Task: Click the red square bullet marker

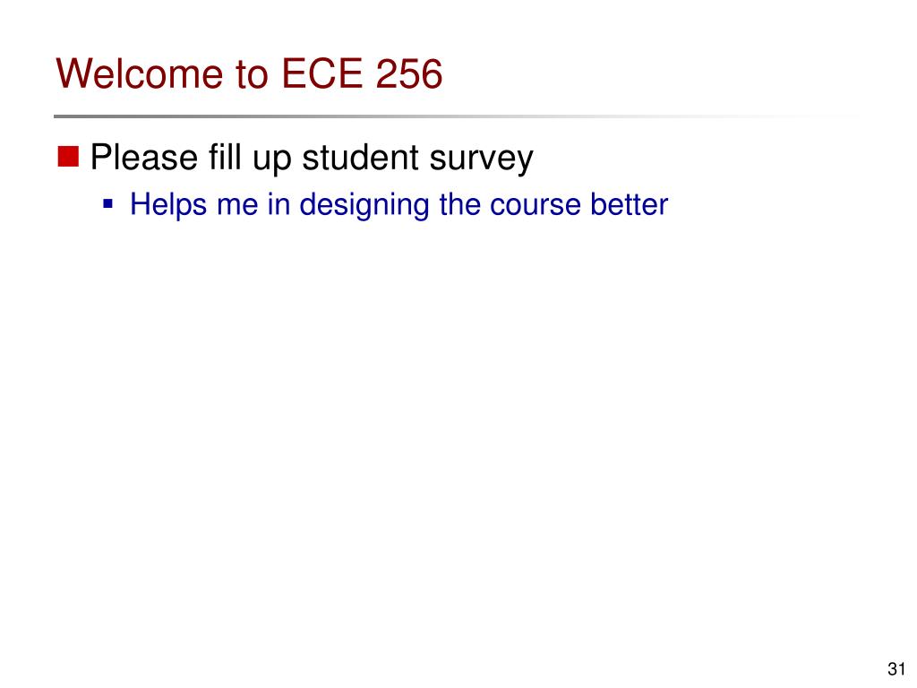Action: 68,156
